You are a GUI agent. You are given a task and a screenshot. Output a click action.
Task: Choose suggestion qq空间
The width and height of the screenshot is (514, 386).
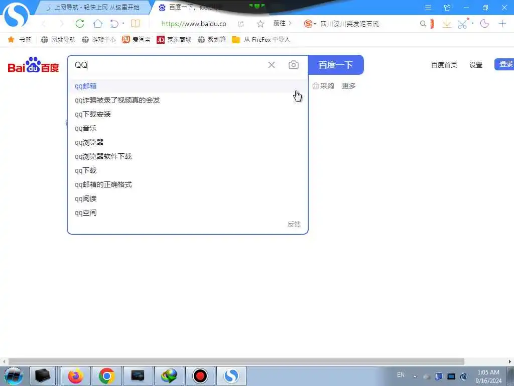tap(188, 213)
